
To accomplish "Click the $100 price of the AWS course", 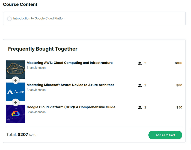I will click(178, 63).
